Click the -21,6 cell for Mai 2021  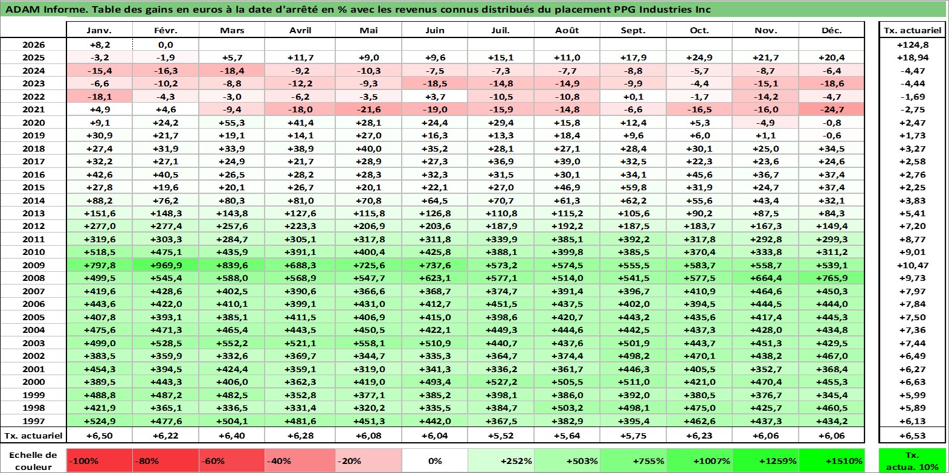coord(368,109)
